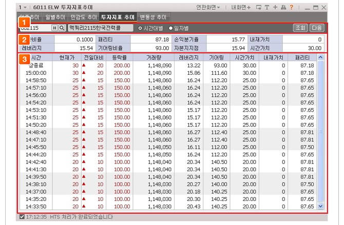The image size is (344, 225).
Task: Click the H history button beside code field
Action: click(x=54, y=28)
